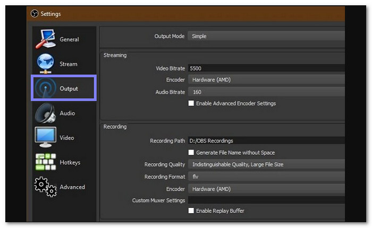The image size is (372, 228).
Task: Open the Output Mode dropdown
Action: pos(266,36)
